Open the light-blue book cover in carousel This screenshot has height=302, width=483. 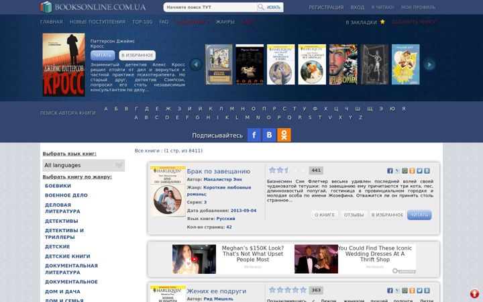(405, 64)
